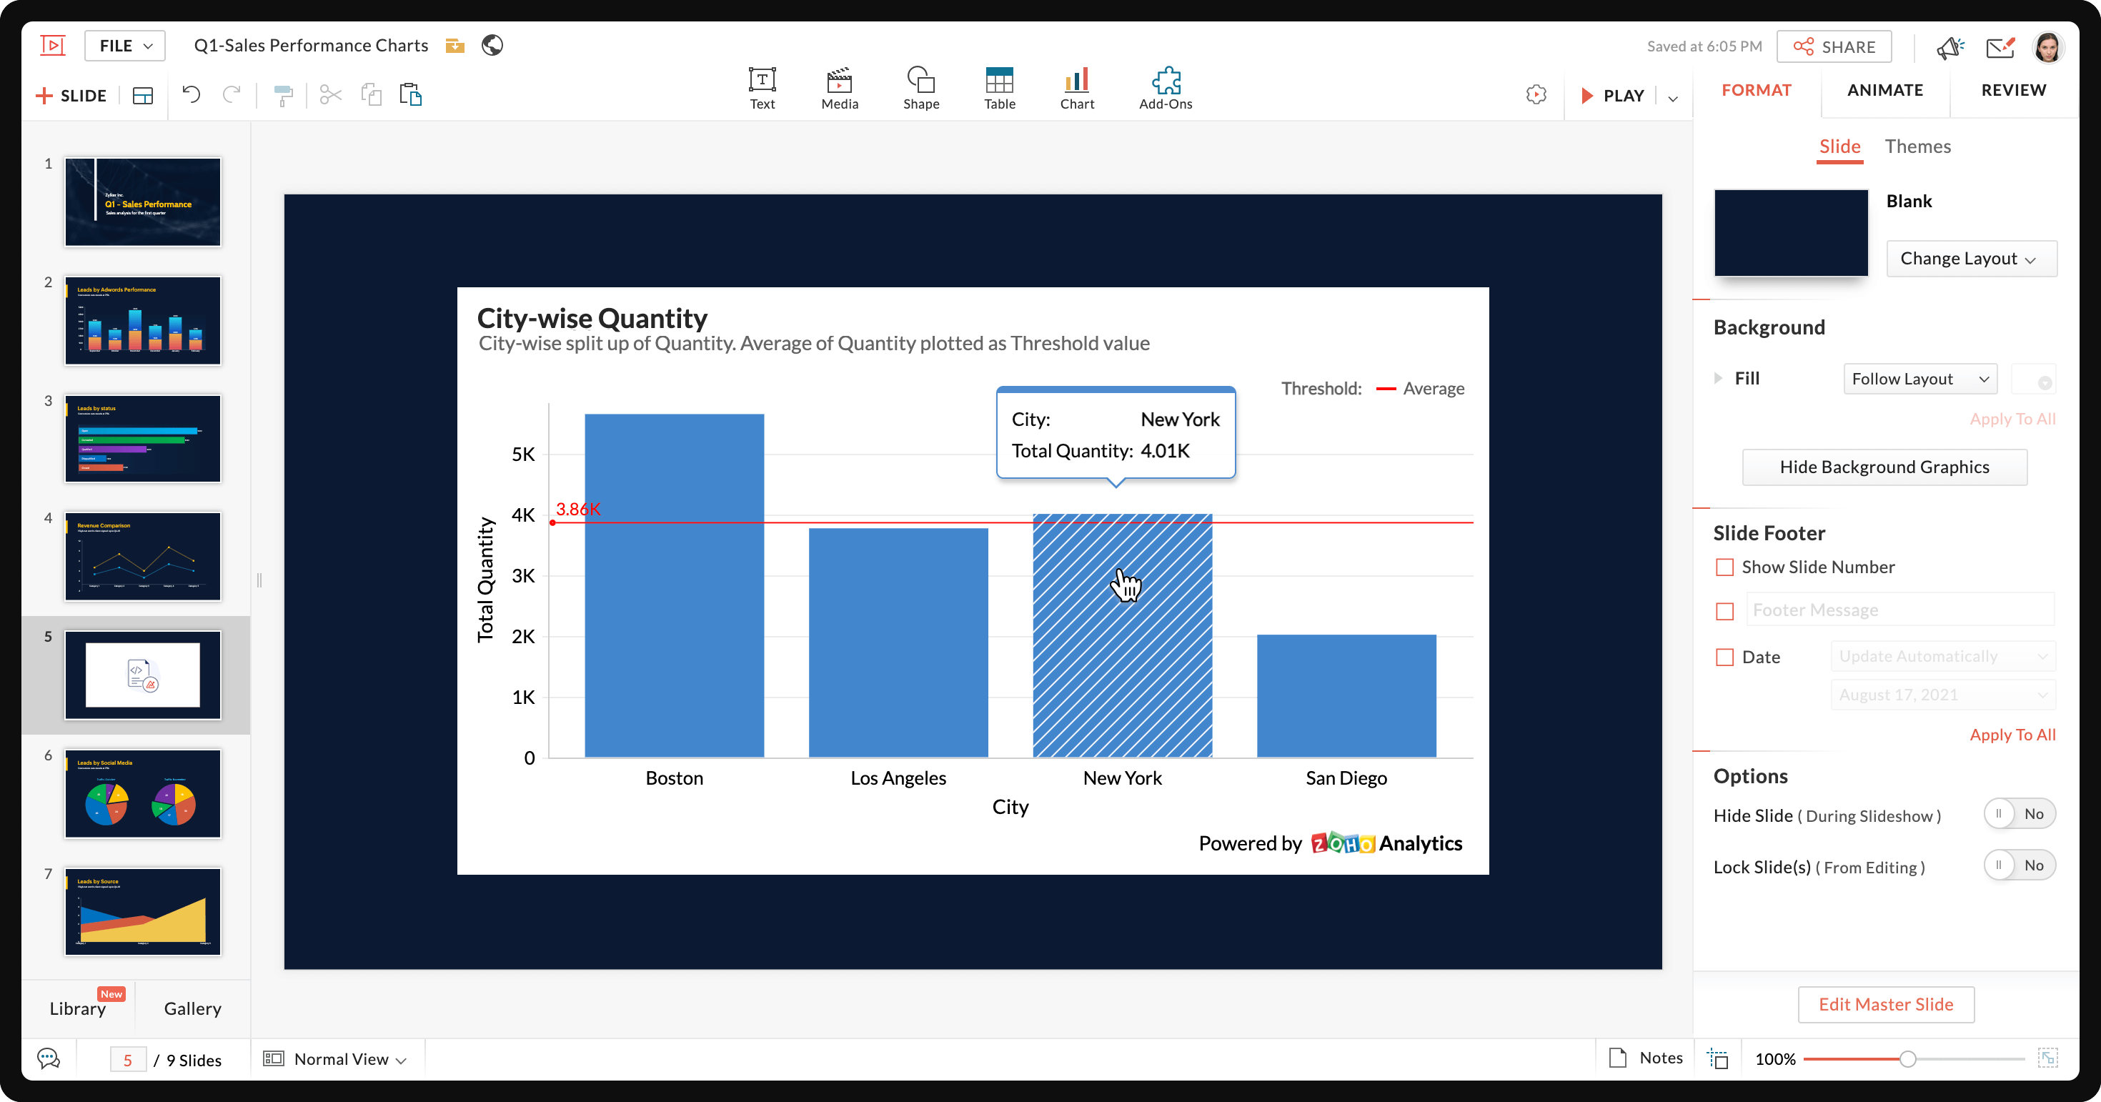Click the zoom slider handle
The height and width of the screenshot is (1102, 2101).
point(1907,1059)
